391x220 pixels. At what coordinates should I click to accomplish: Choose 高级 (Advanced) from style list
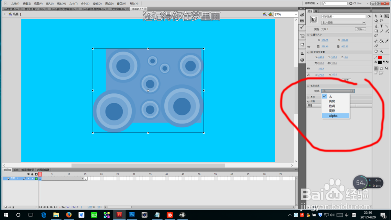[335, 111]
